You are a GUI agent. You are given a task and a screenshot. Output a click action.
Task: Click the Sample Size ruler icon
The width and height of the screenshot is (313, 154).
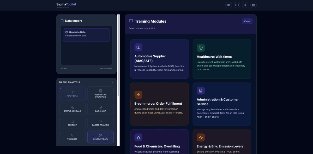click(72, 107)
